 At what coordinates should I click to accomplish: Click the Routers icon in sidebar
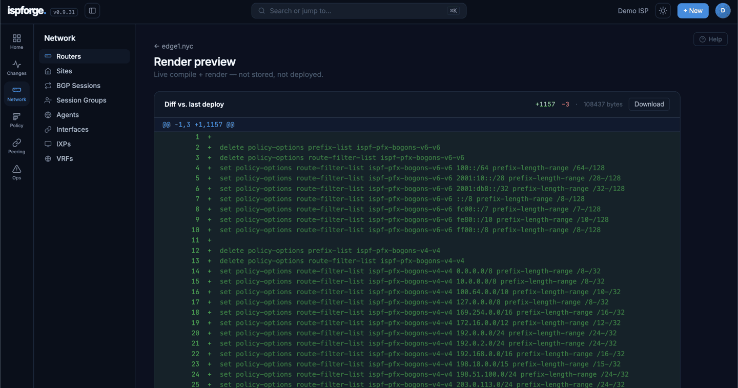click(48, 56)
